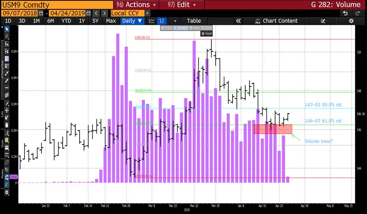The width and height of the screenshot is (367, 214).
Task: Collapse panel with double chevron icon
Action: [238, 21]
